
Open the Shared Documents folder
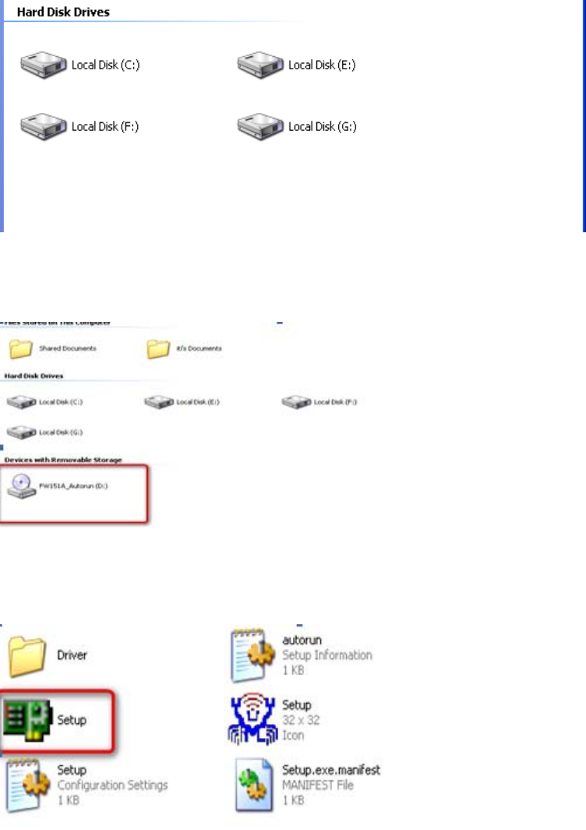point(52,348)
